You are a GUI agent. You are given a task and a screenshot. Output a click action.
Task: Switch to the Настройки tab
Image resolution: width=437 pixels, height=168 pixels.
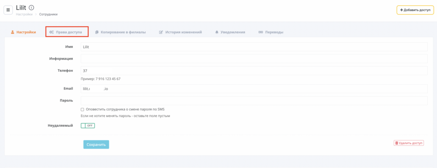tap(24, 32)
